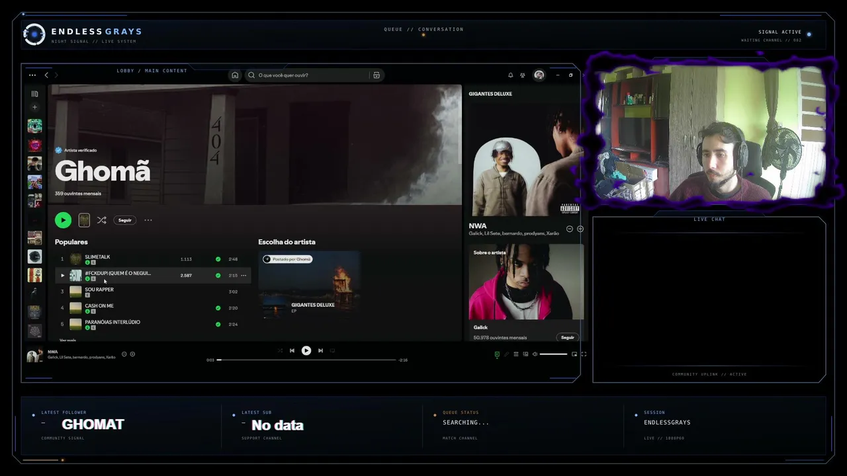Open the connect to a device icon
This screenshot has height=476, width=847.
[x=525, y=354]
